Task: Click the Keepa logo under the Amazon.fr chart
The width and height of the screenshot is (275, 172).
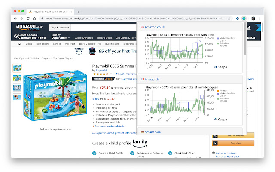Action: (x=220, y=120)
